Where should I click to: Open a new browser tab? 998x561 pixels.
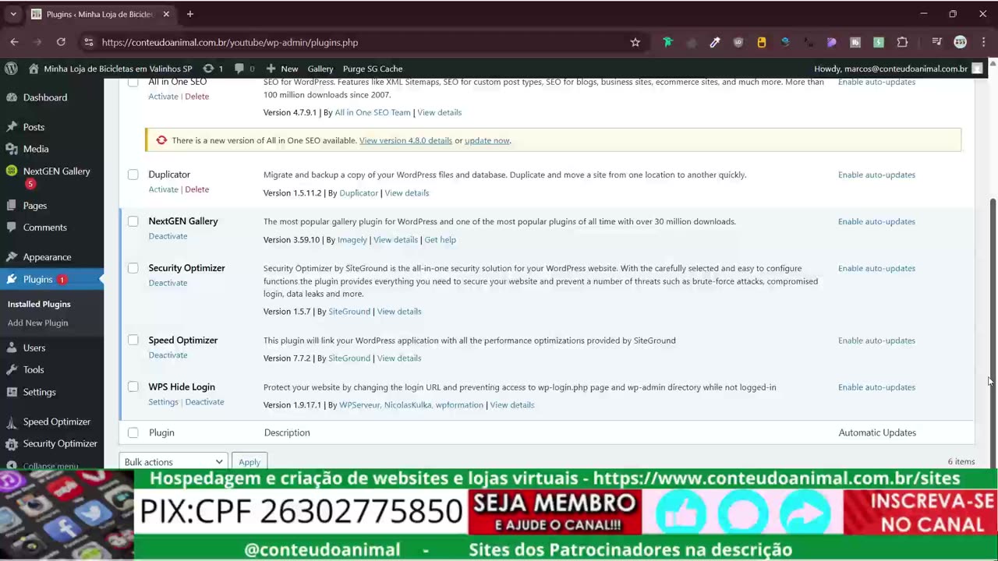click(x=189, y=14)
